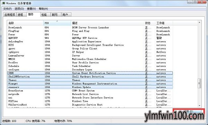This screenshot has height=125, width=208.
Task: Select the ShellHWDetection service row
Action: pos(90,77)
